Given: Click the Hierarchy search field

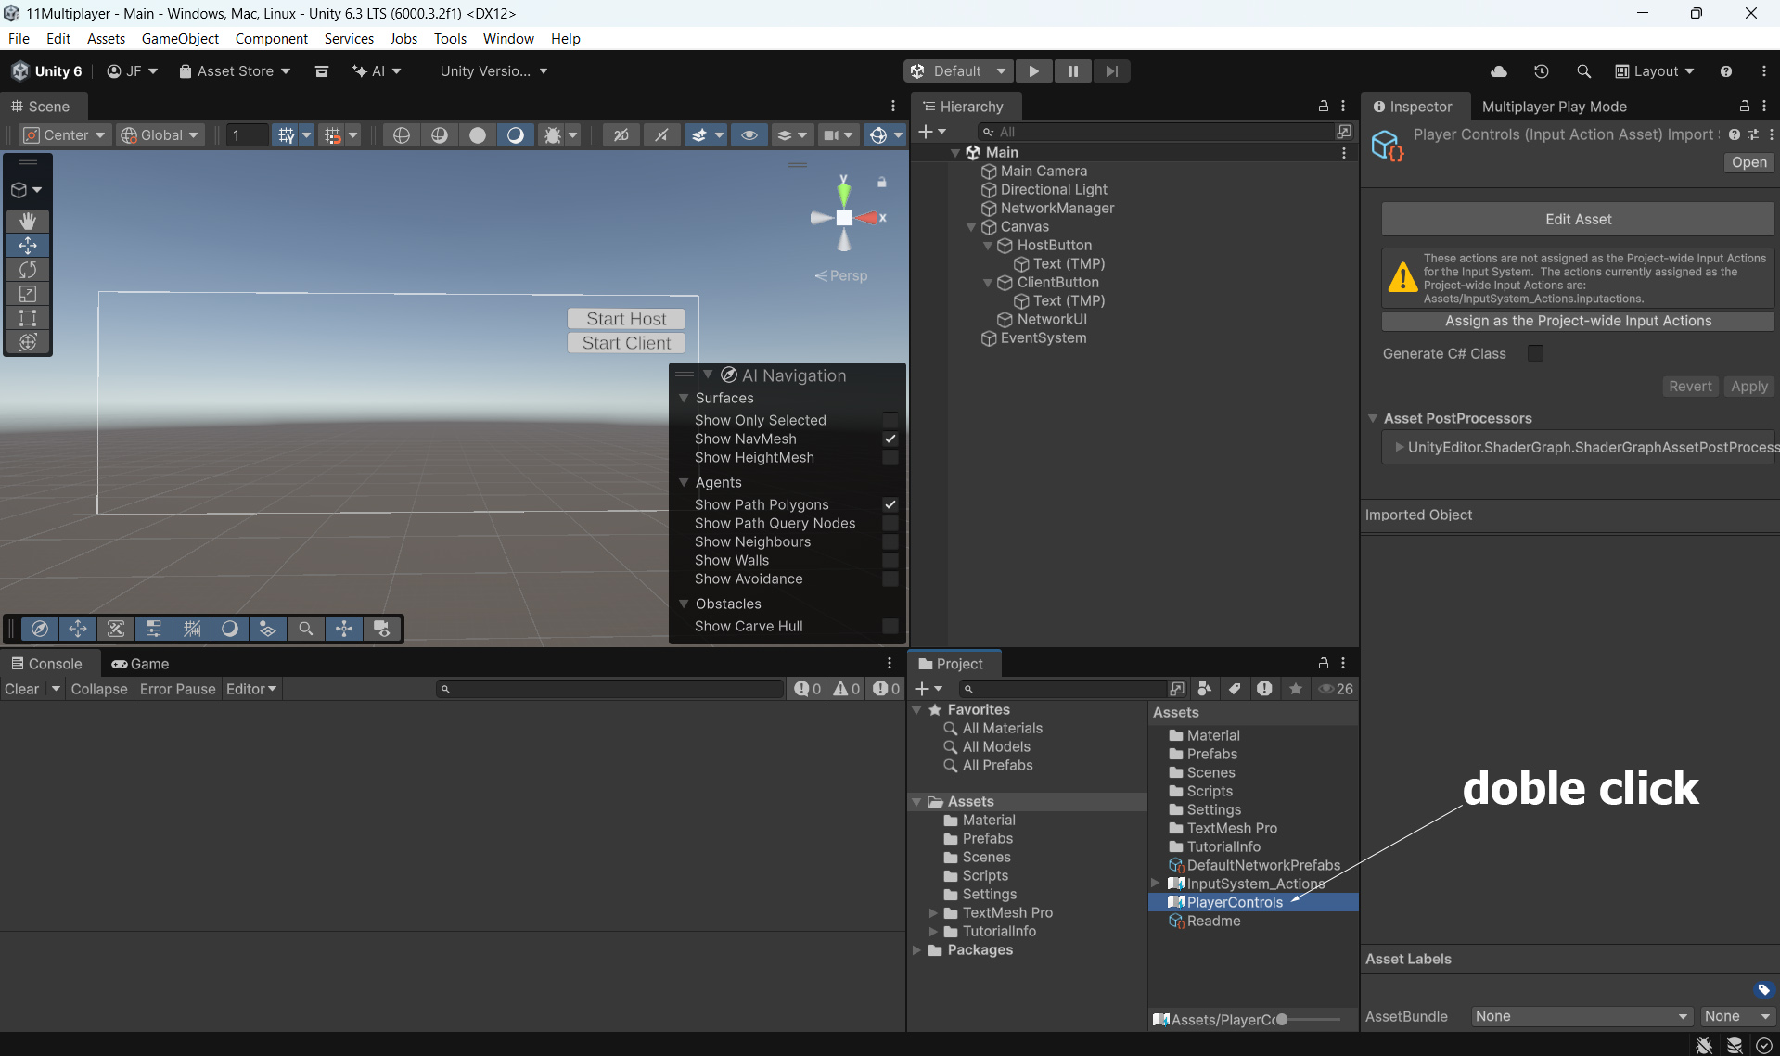Looking at the screenshot, I should 1159,132.
